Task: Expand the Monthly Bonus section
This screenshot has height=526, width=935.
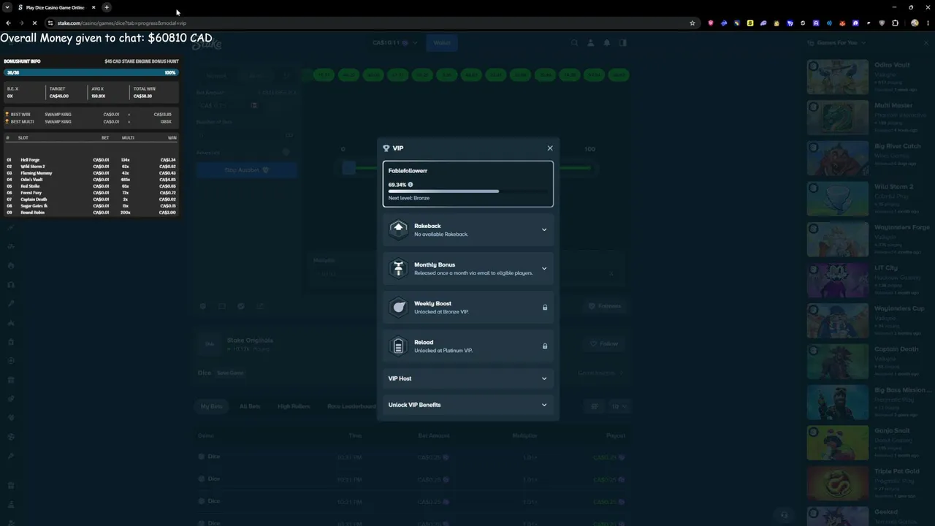Action: pos(468,268)
